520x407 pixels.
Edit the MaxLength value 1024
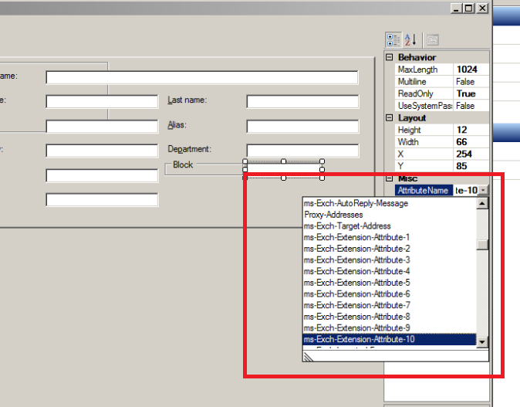[x=471, y=70]
